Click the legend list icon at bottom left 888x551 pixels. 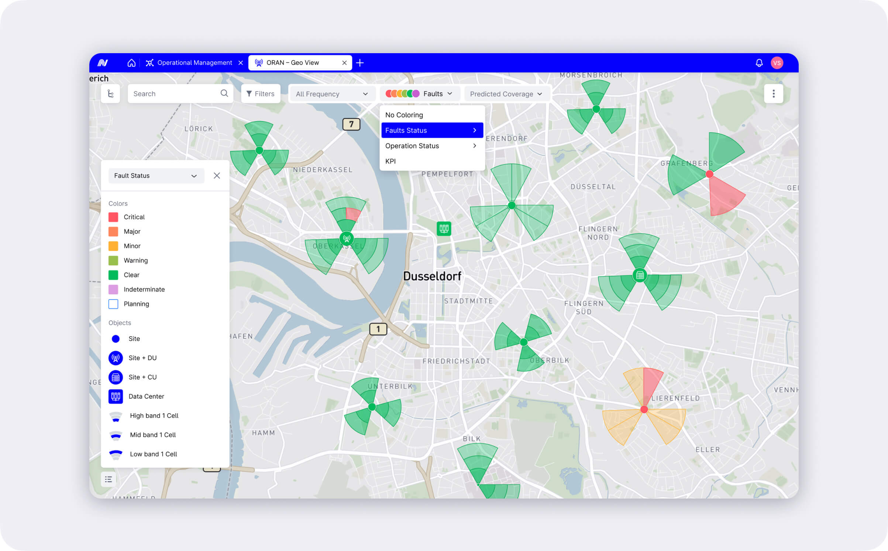[109, 479]
